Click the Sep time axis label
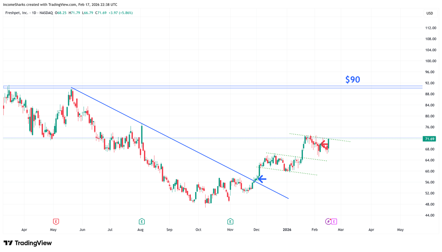 pos(169,230)
